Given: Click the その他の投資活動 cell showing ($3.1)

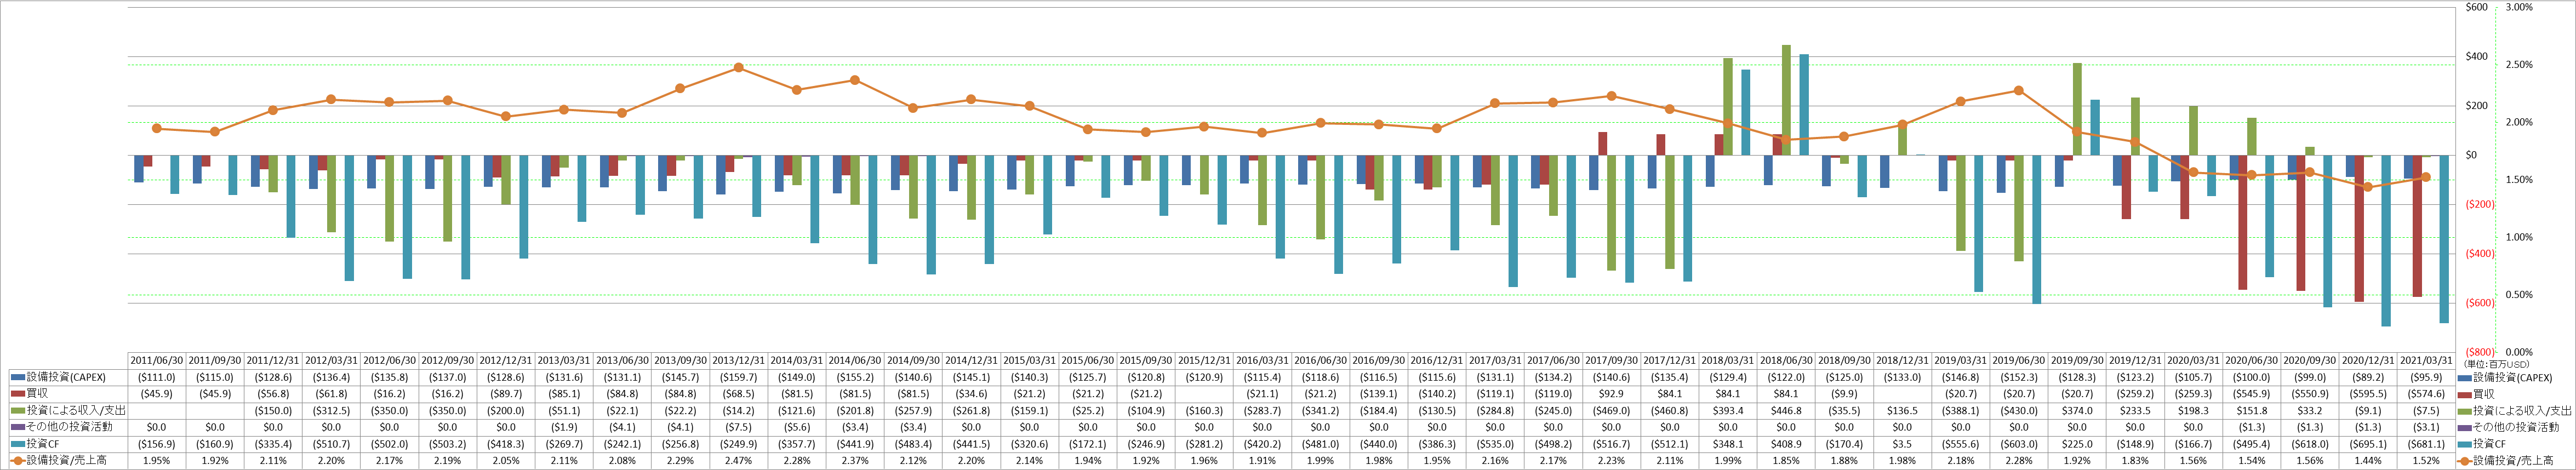Looking at the screenshot, I should (2426, 427).
